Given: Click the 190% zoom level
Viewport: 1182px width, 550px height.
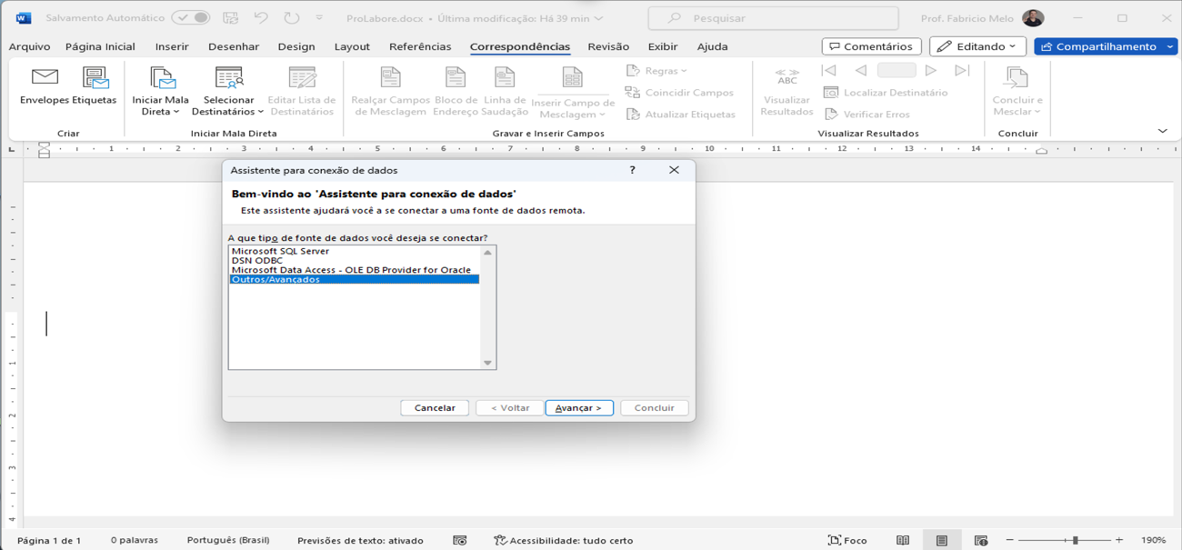Looking at the screenshot, I should pyautogui.click(x=1154, y=540).
